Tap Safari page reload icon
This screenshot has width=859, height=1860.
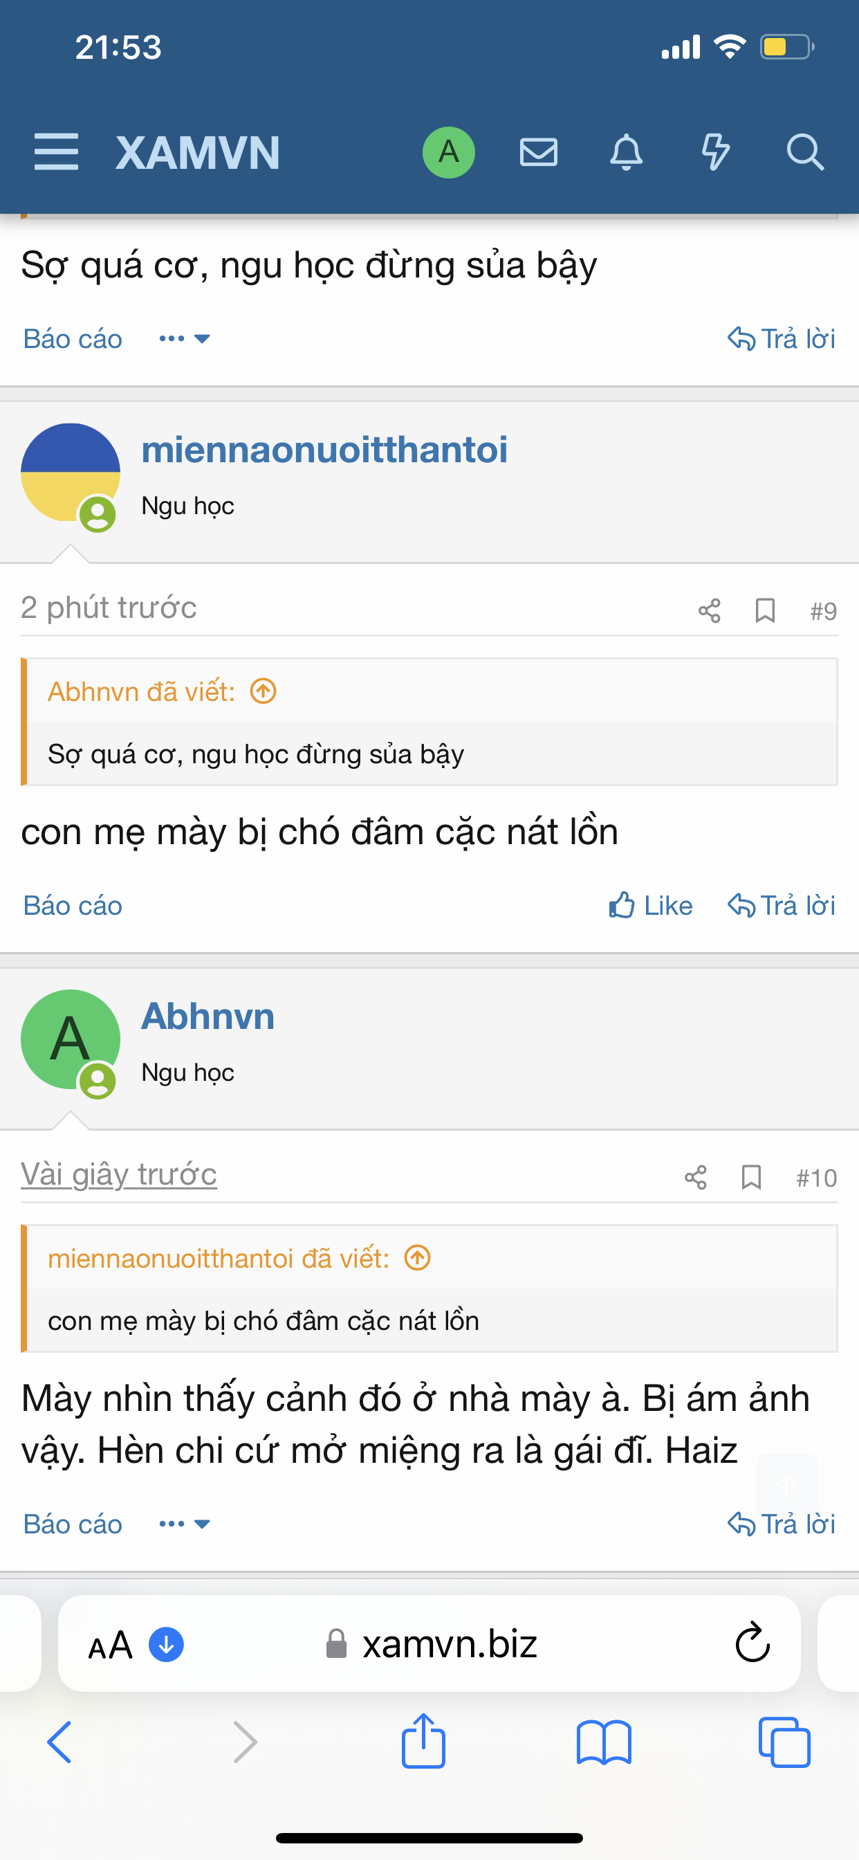[x=752, y=1643]
